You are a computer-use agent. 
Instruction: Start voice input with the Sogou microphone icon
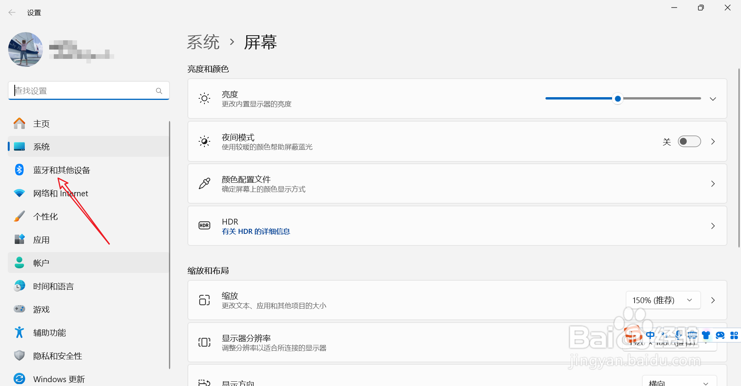[x=679, y=335]
